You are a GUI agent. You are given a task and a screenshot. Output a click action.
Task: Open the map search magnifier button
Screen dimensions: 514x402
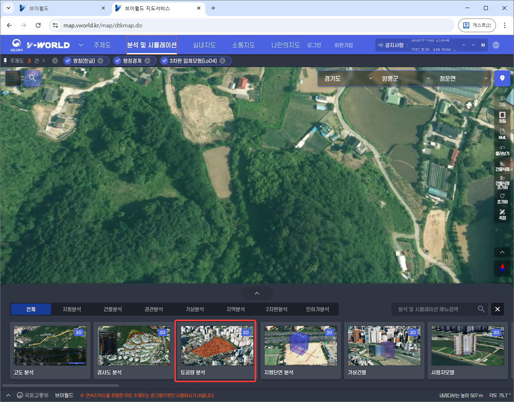click(33, 78)
